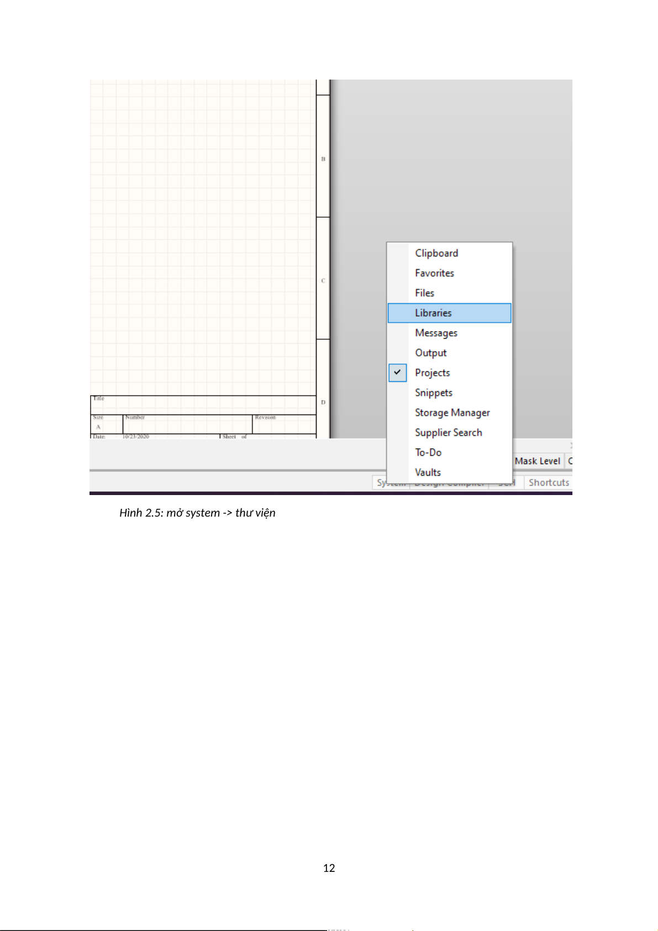Open the Shortcuts status bar button

pyautogui.click(x=548, y=482)
